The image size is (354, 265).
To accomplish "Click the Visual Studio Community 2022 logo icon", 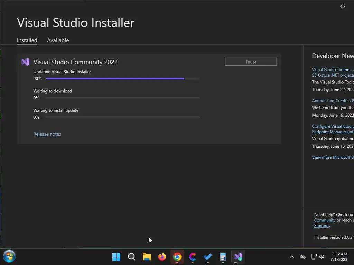I will tap(25, 62).
